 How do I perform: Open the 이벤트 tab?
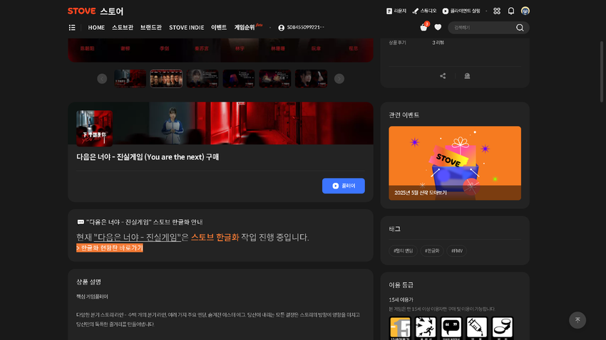[x=219, y=27]
